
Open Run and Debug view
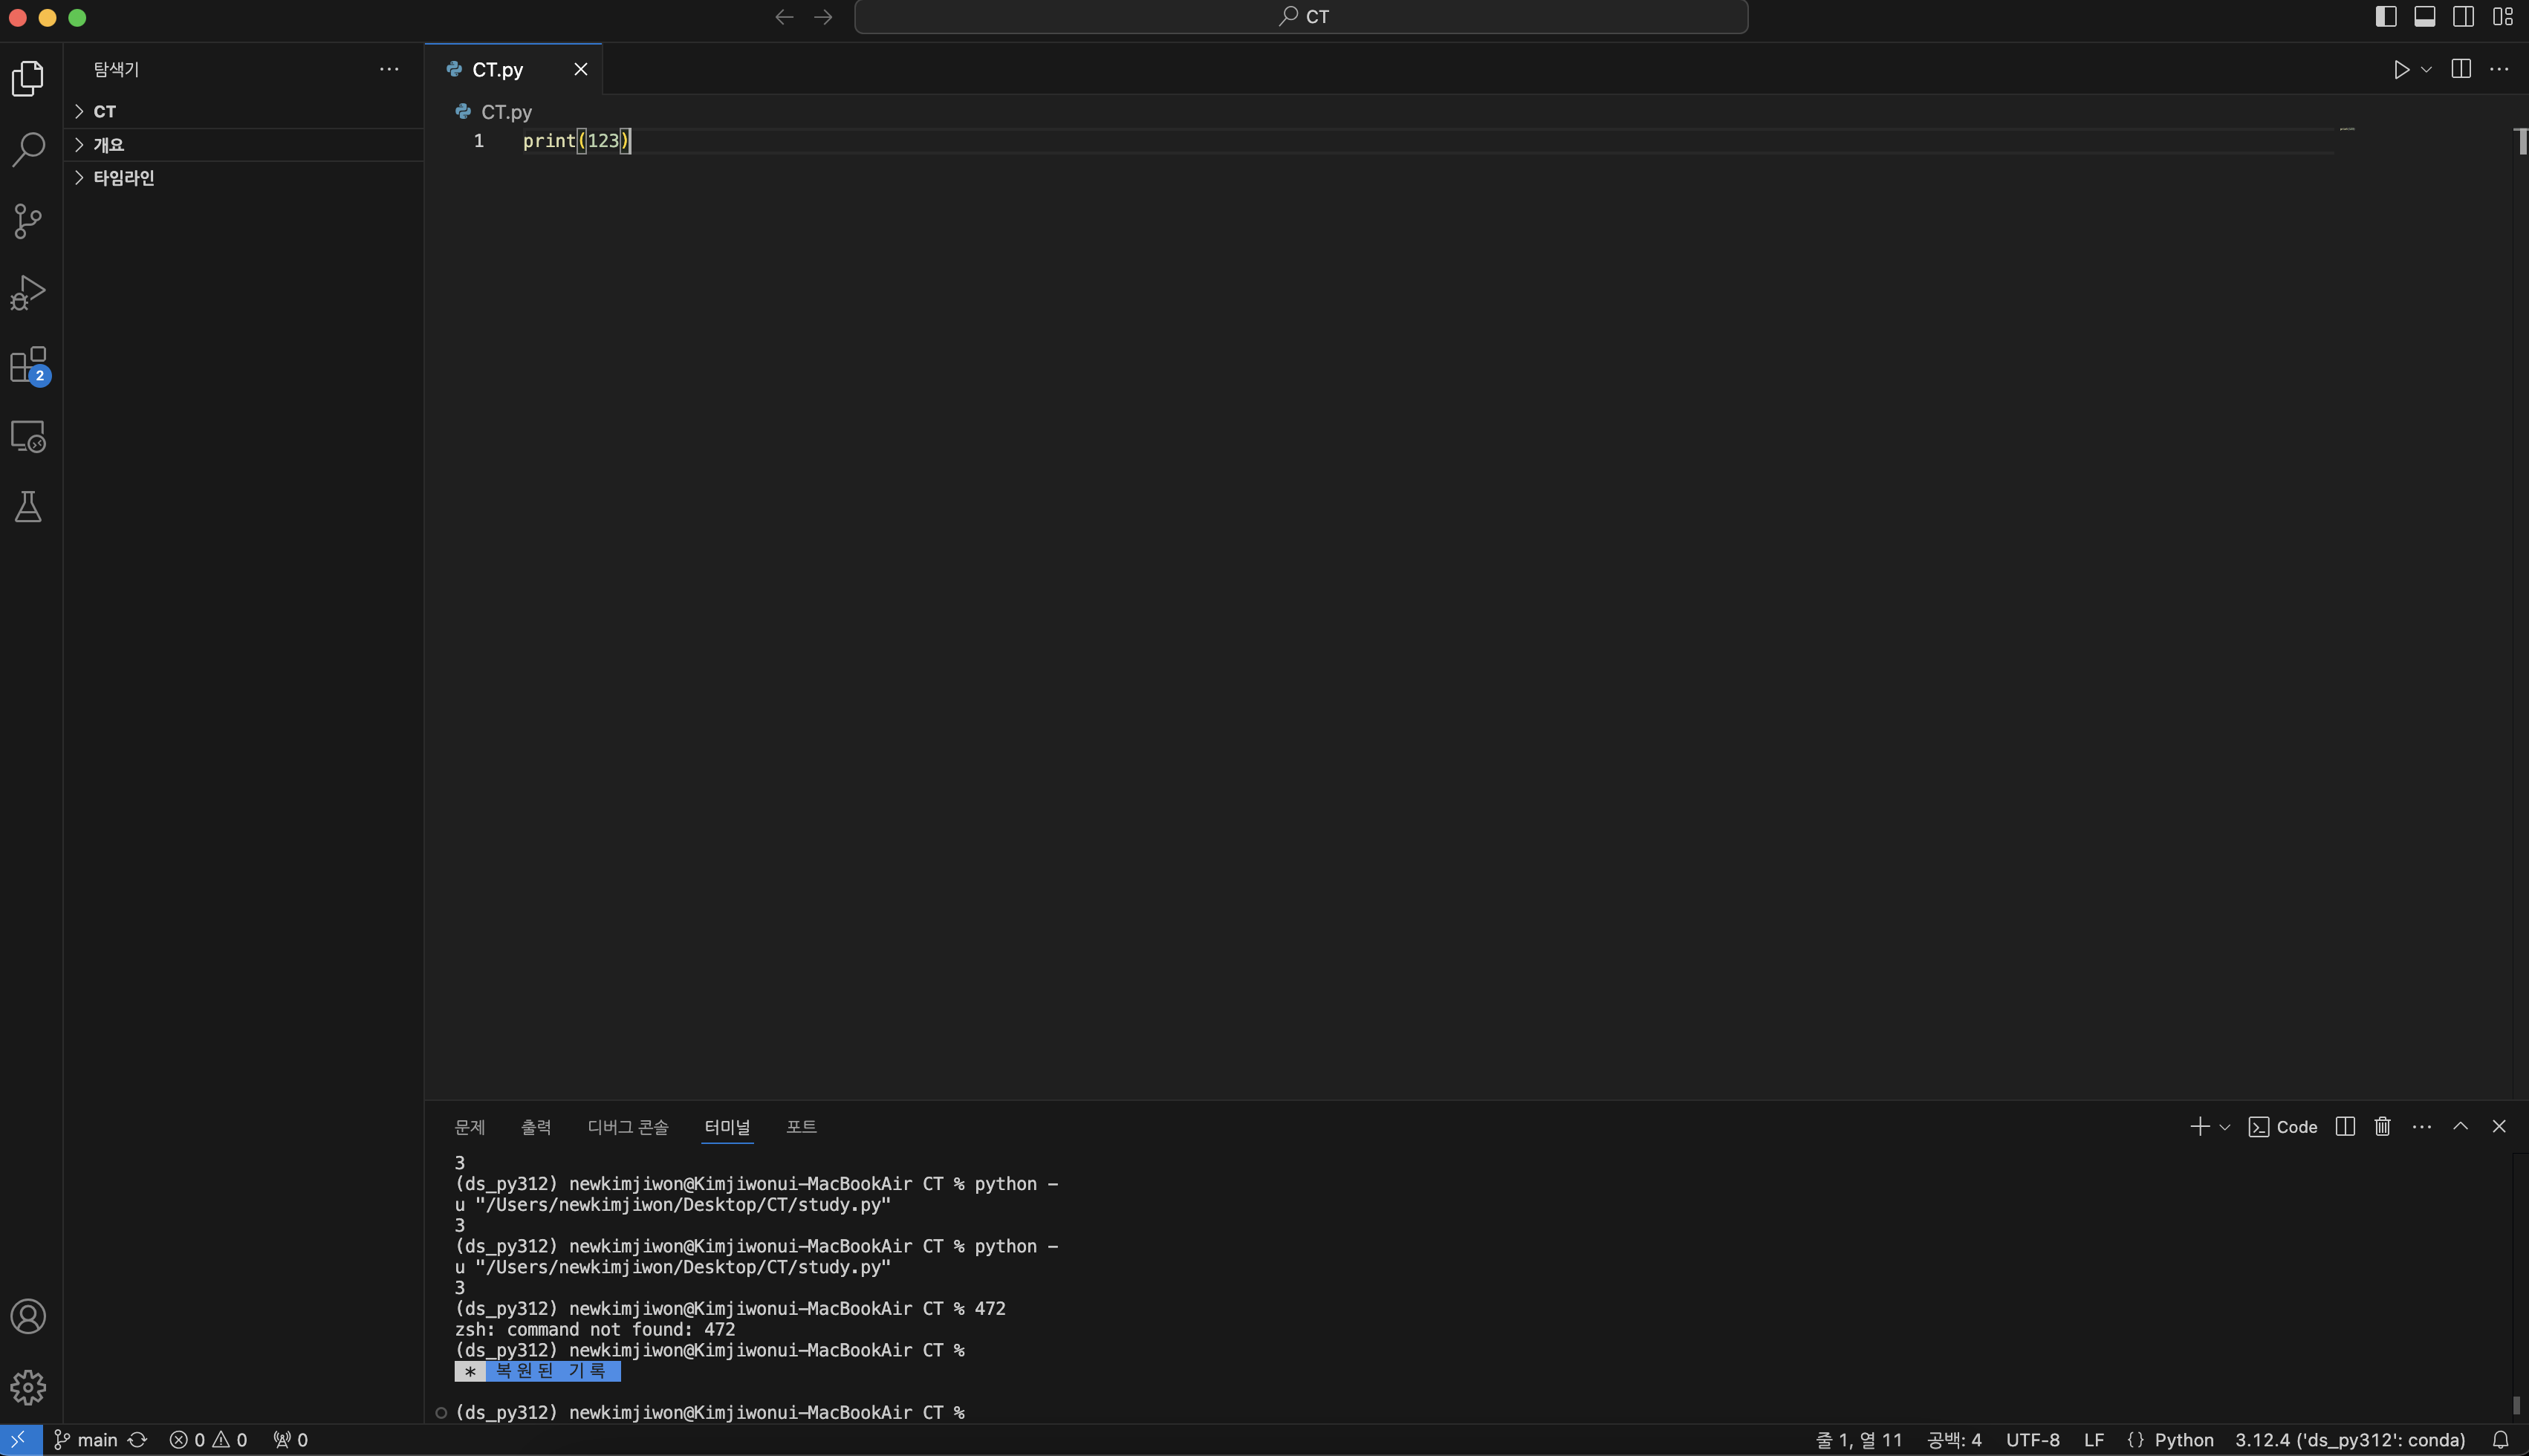pos(28,293)
